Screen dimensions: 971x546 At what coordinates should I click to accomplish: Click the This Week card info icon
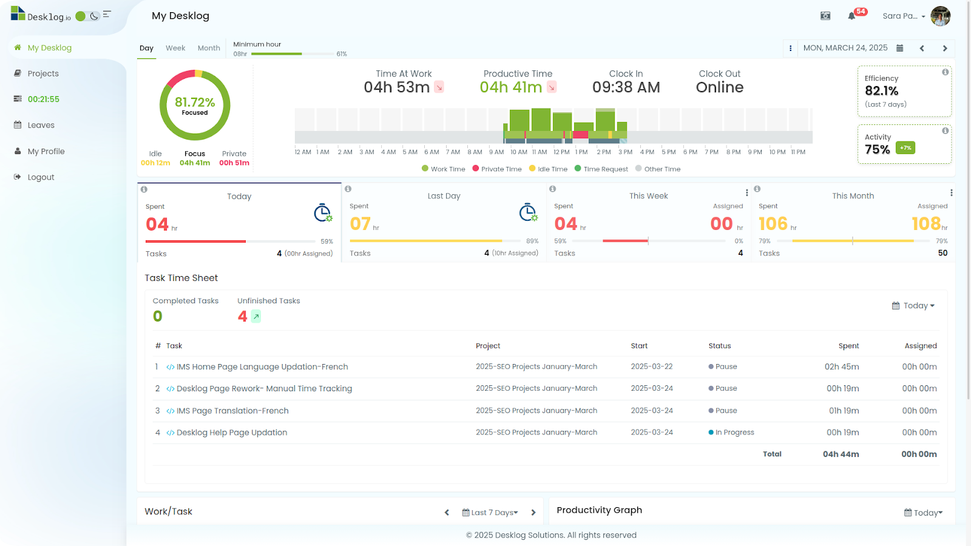tap(552, 189)
